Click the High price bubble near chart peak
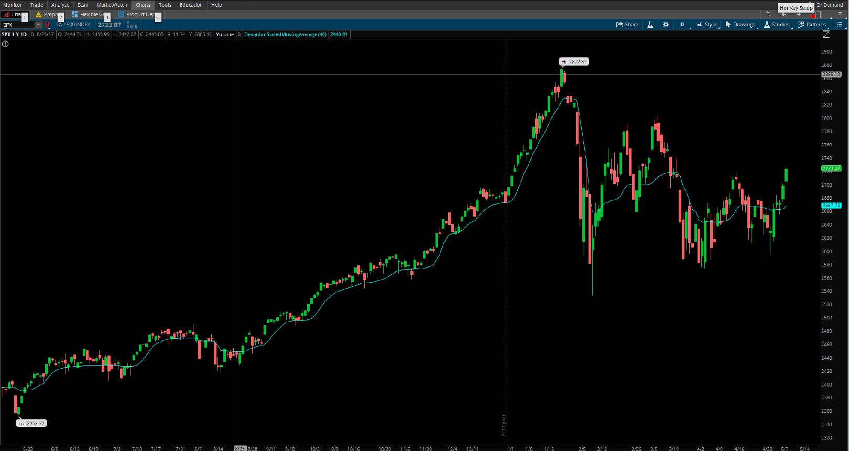Image resolution: width=849 pixels, height=451 pixels. tap(574, 62)
